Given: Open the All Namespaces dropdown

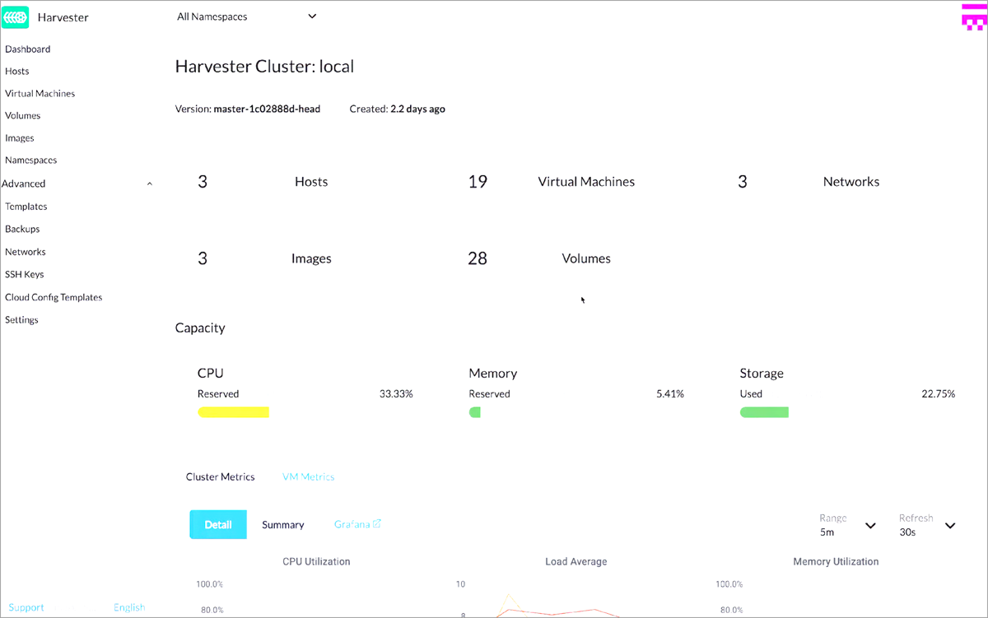Looking at the screenshot, I should (x=246, y=16).
